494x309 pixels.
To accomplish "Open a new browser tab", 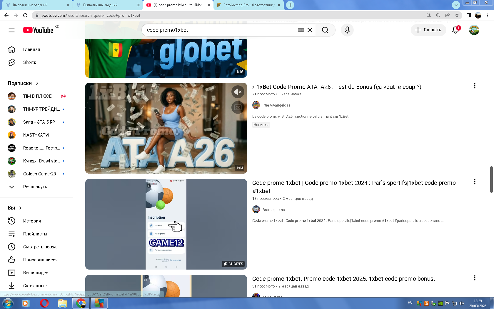I will (x=290, y=5).
